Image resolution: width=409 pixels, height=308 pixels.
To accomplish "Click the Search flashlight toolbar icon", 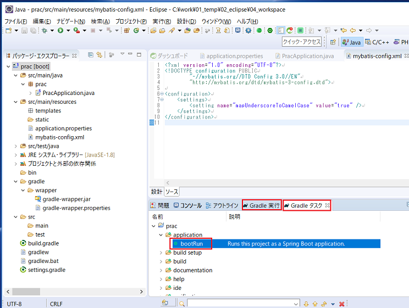I will pyautogui.click(x=172, y=31).
